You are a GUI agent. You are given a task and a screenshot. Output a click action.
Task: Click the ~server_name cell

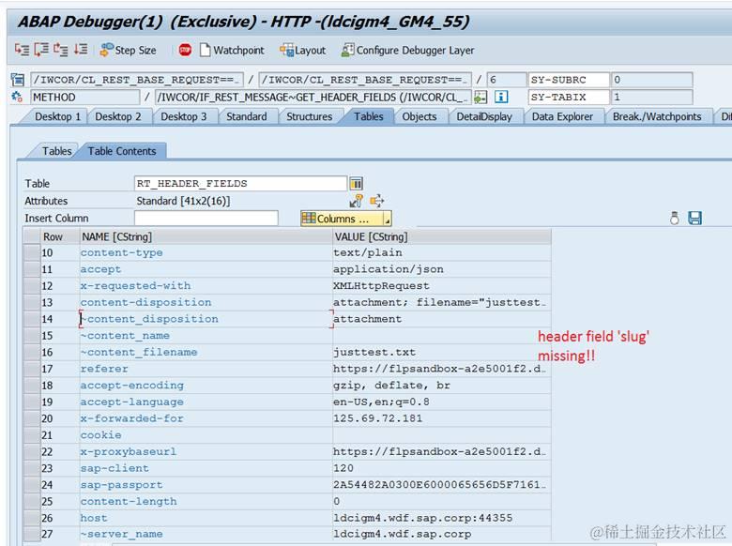tap(206, 534)
